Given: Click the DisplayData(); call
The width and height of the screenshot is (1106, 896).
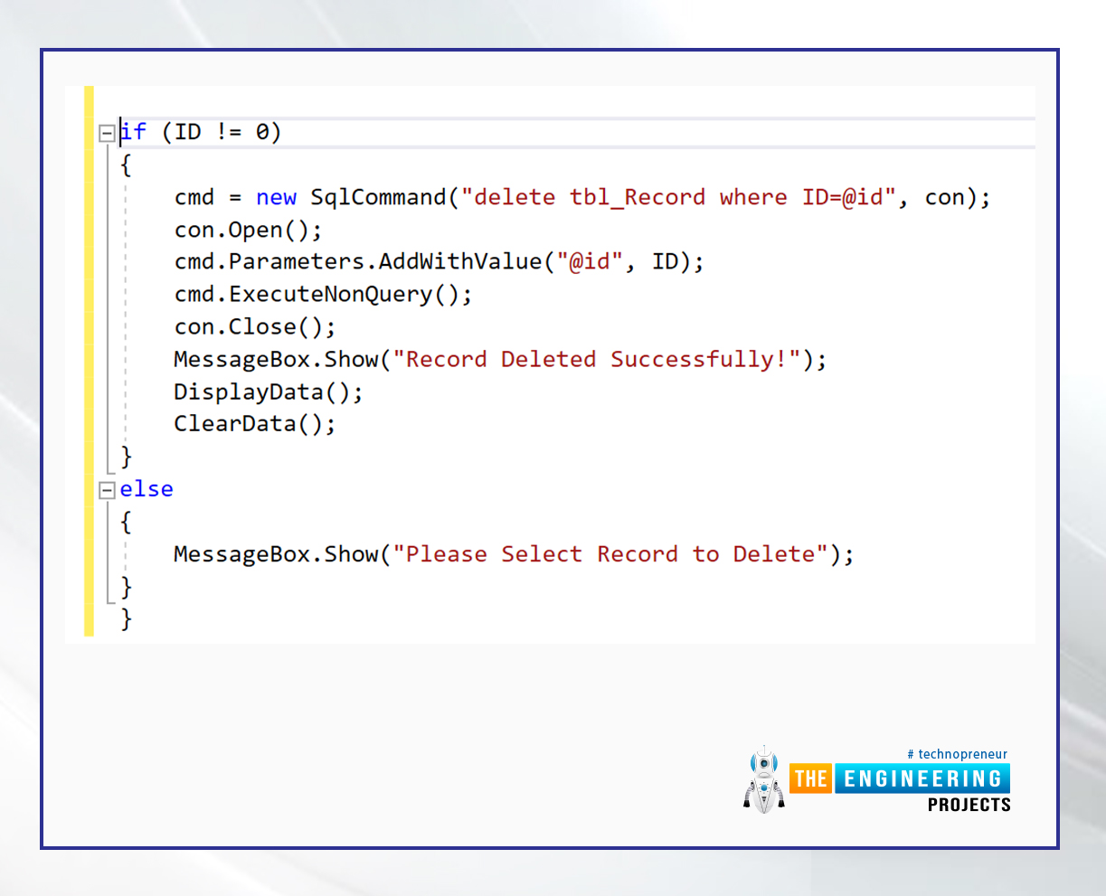Looking at the screenshot, I should tap(269, 391).
